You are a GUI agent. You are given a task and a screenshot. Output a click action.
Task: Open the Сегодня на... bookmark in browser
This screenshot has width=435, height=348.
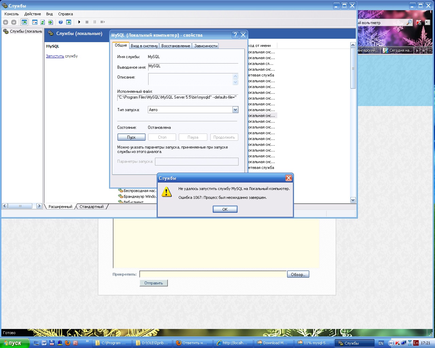(x=397, y=50)
